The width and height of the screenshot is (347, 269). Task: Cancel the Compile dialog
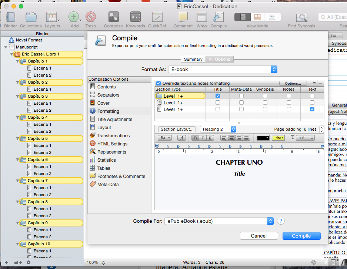pyautogui.click(x=259, y=236)
